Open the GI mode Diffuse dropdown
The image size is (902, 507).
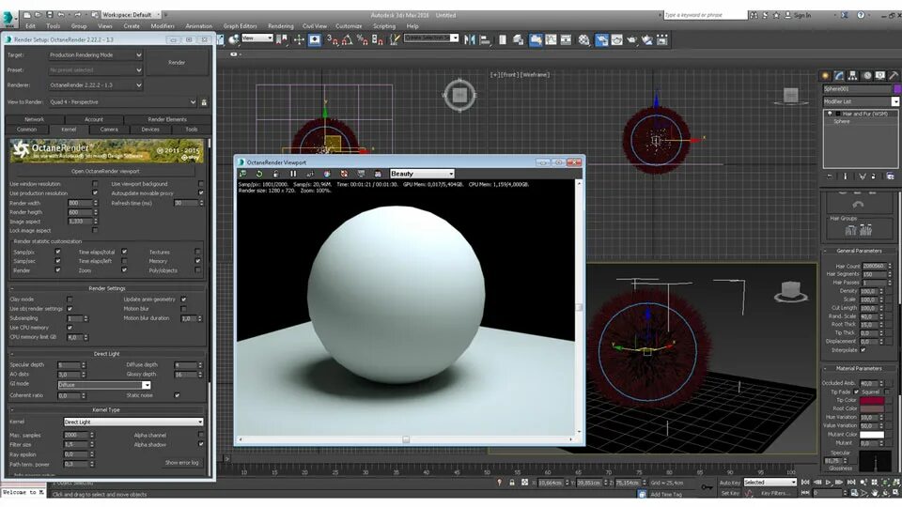click(104, 385)
